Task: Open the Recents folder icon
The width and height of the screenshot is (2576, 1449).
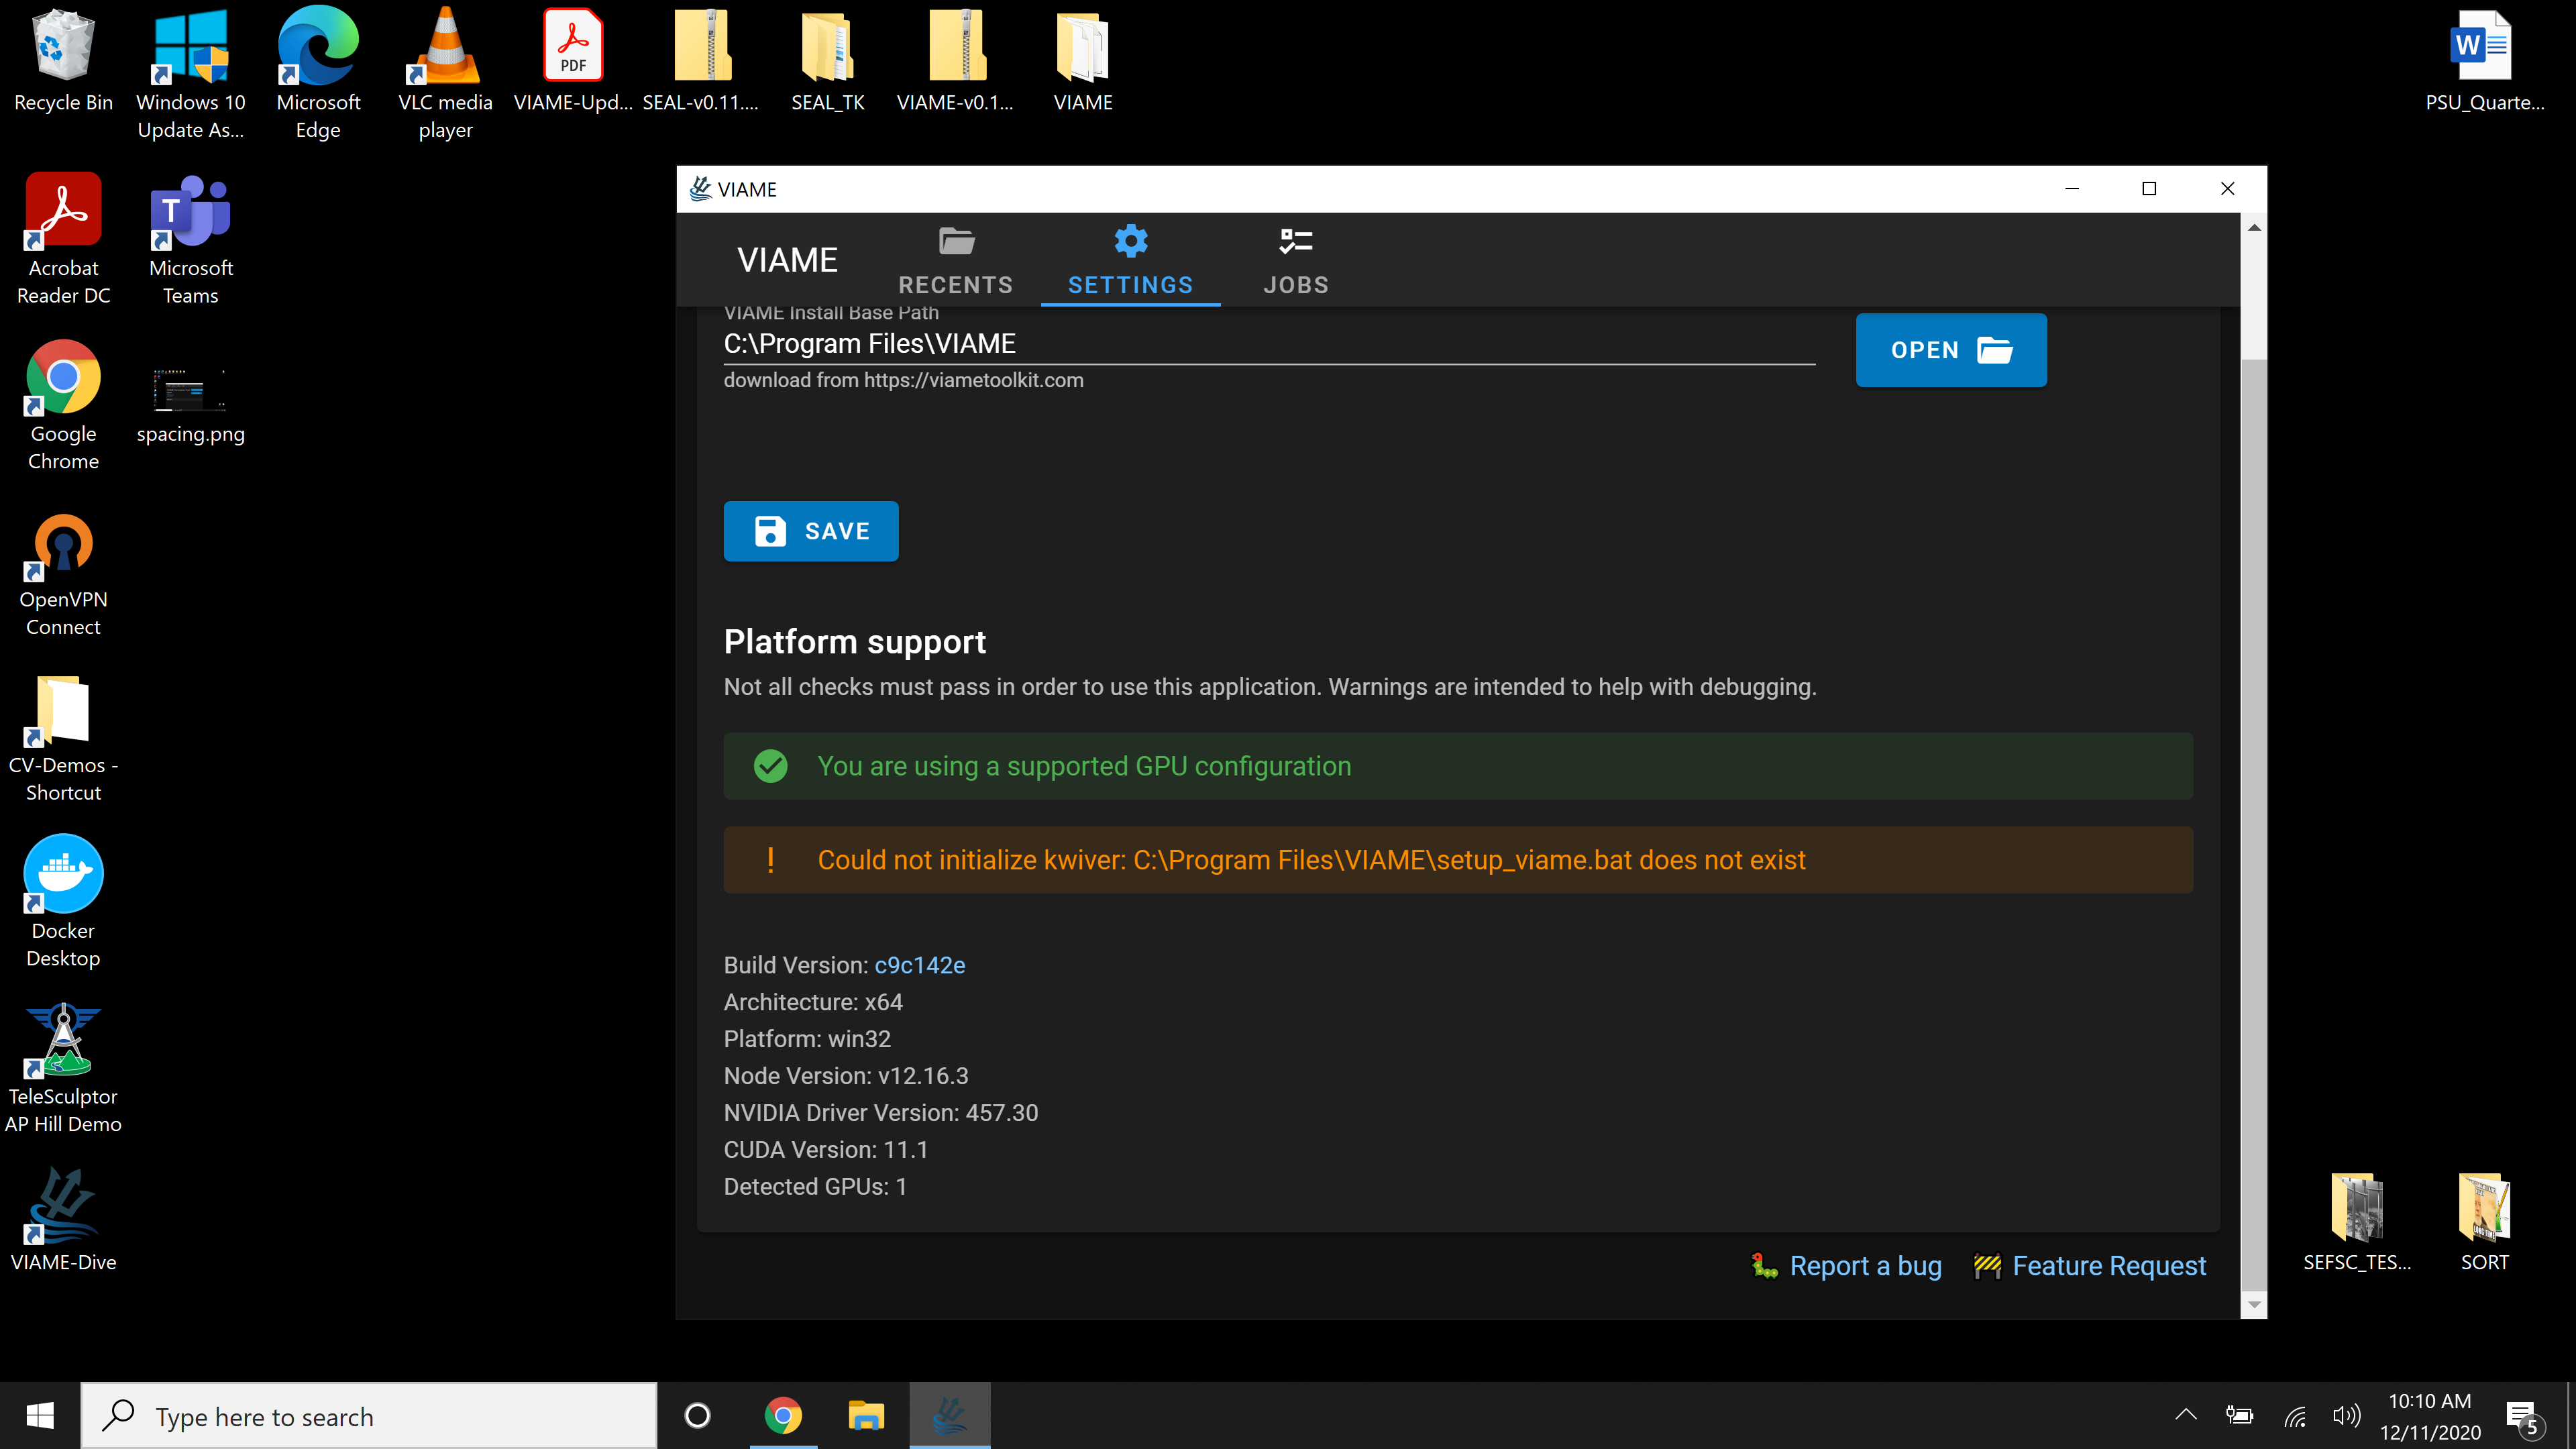Action: (955, 241)
